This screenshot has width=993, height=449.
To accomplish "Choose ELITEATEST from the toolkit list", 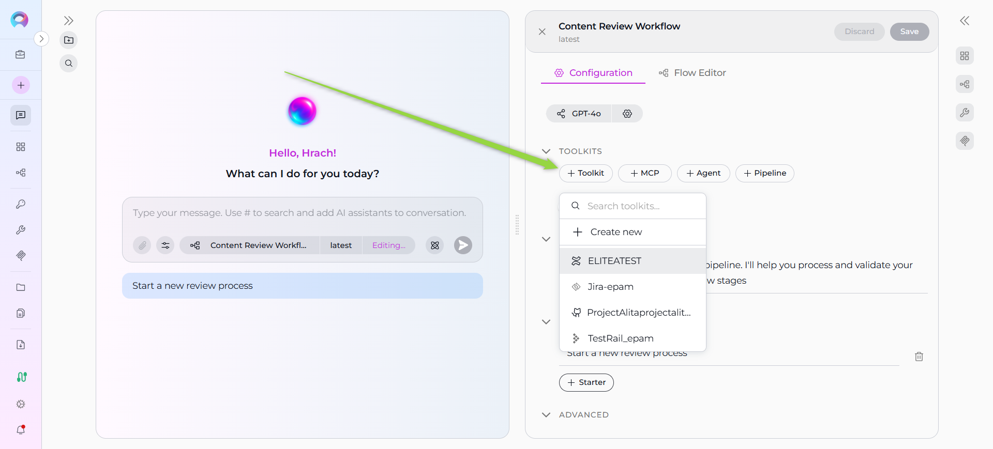I will (614, 261).
